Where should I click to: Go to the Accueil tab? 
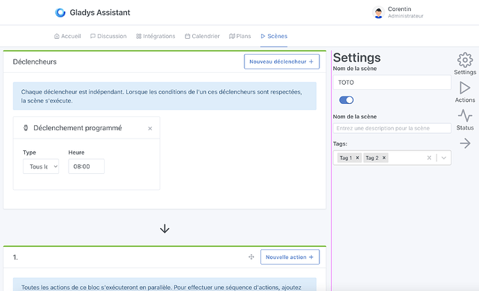(67, 36)
